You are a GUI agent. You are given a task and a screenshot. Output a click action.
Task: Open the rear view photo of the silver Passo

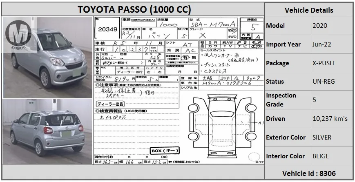point(47,131)
